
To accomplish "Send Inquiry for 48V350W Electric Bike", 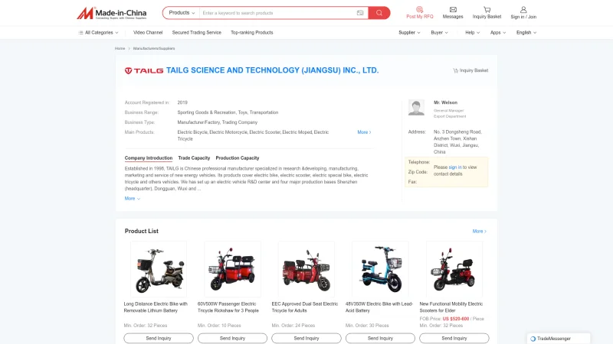I will coord(380,338).
